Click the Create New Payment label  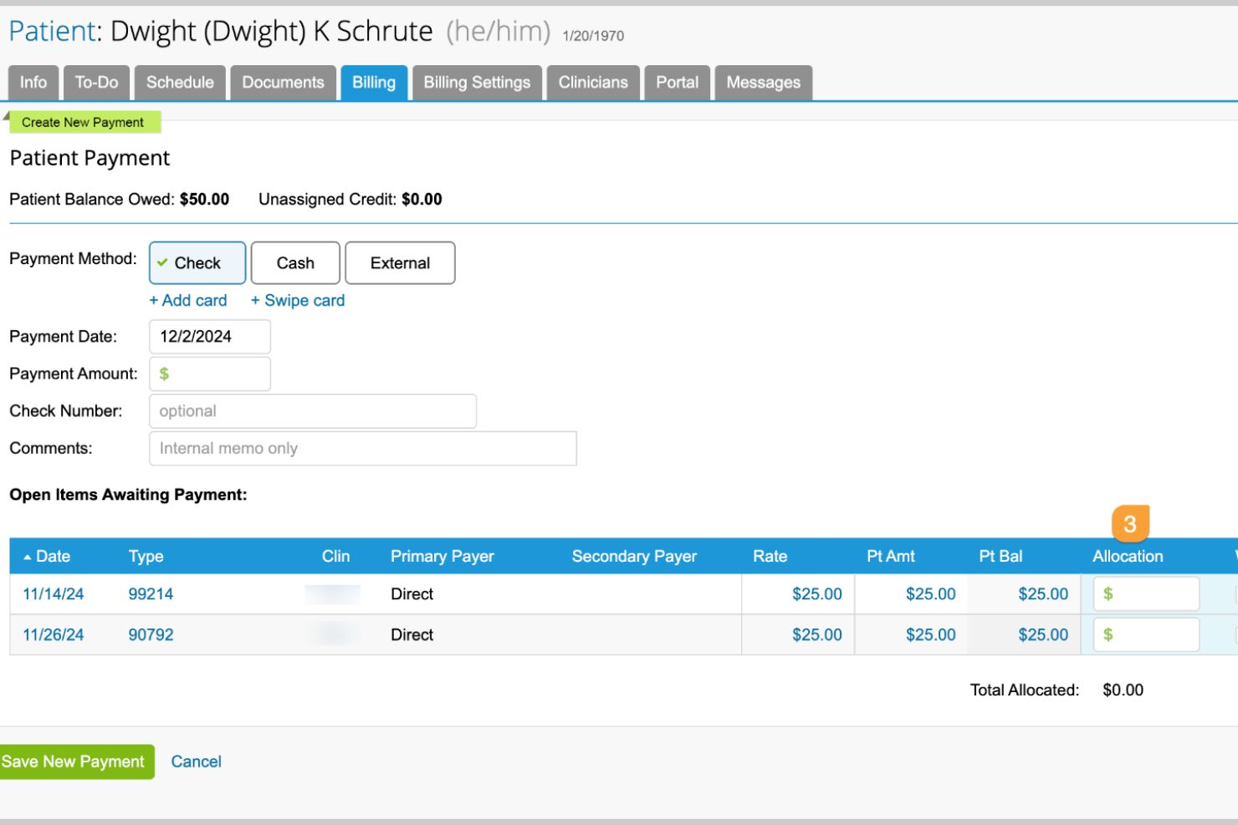click(84, 122)
